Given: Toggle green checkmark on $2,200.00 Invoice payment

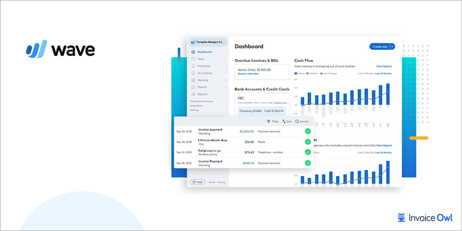Looking at the screenshot, I should pos(308,131).
